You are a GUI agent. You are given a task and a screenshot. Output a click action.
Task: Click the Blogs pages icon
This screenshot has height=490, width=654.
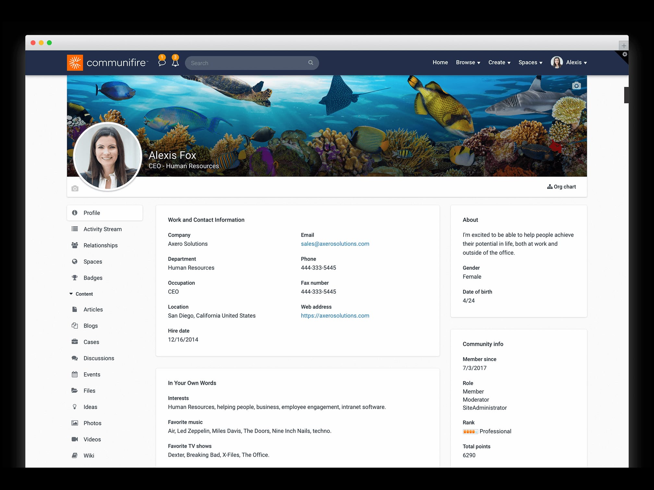[x=75, y=325]
